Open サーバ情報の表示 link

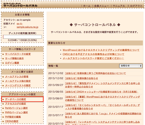point(14,58)
